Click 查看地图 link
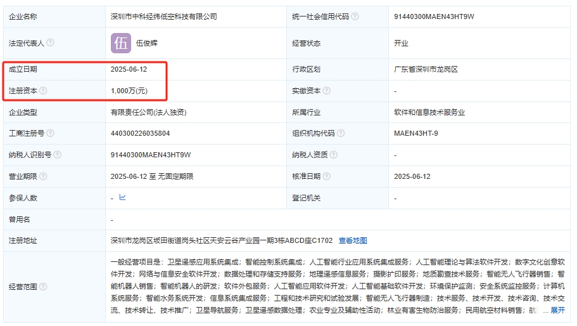577x326 pixels. point(353,240)
